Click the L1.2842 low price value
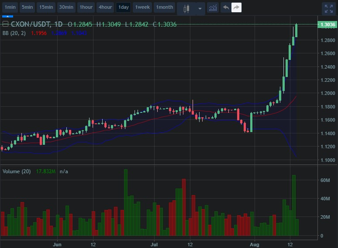 pos(137,24)
